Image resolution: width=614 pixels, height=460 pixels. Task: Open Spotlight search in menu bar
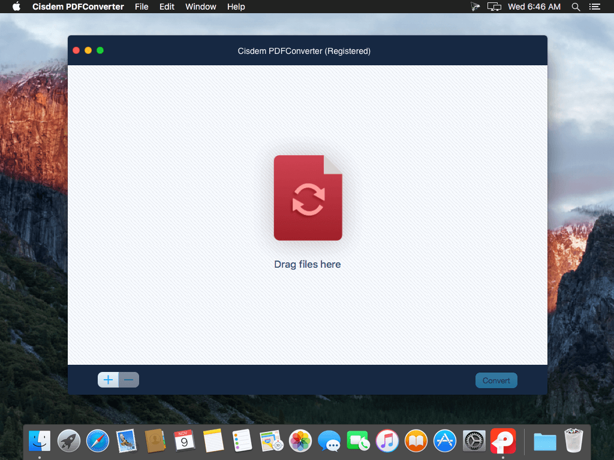[x=576, y=7]
